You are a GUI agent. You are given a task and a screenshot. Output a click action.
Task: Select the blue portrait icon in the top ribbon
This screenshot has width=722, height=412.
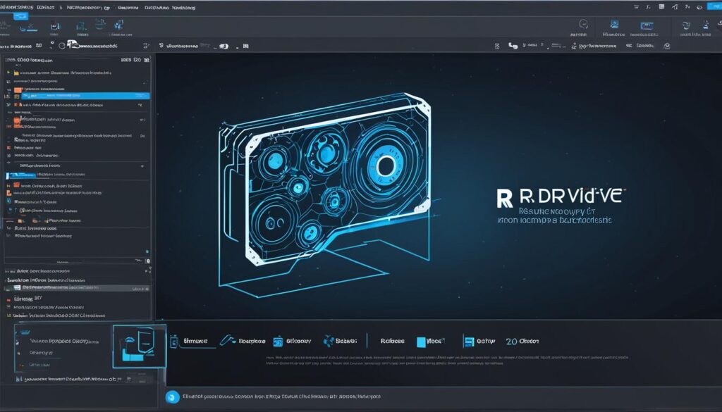pos(614,24)
